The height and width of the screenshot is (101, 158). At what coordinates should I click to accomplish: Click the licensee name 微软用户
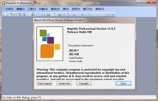(74, 50)
